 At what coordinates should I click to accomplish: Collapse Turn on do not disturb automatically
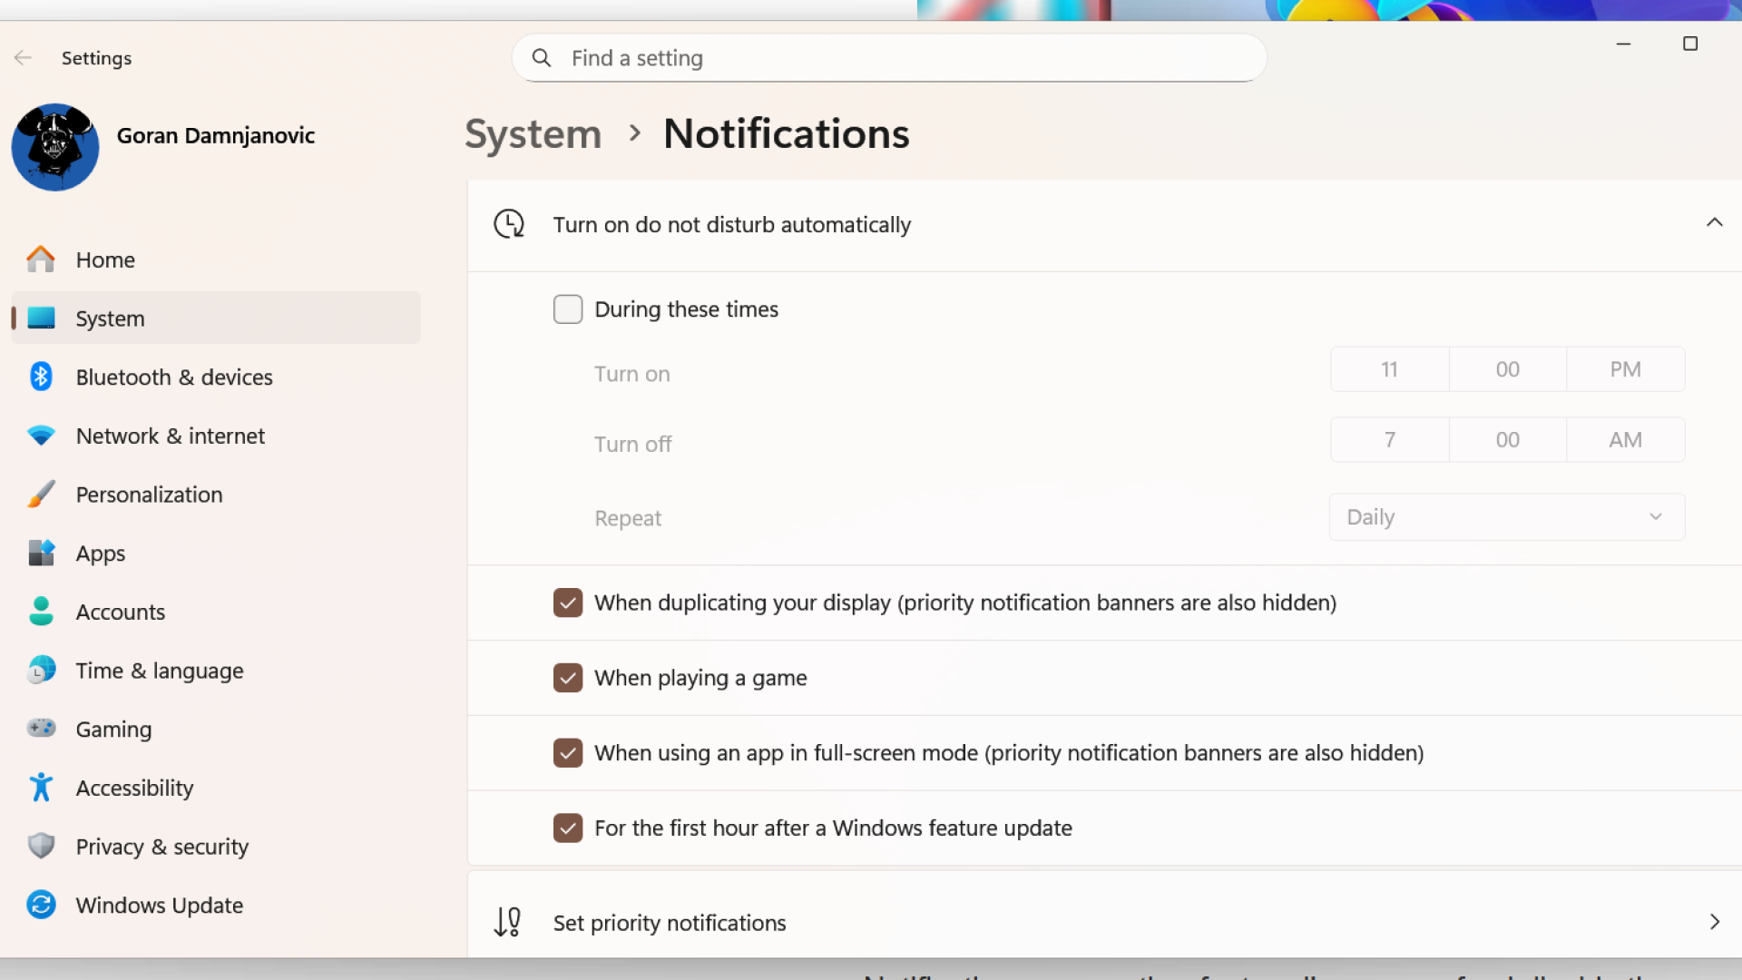(1714, 222)
